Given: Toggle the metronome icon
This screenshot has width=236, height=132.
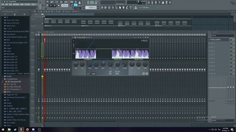Looking at the screenshot, I should pos(47,2).
